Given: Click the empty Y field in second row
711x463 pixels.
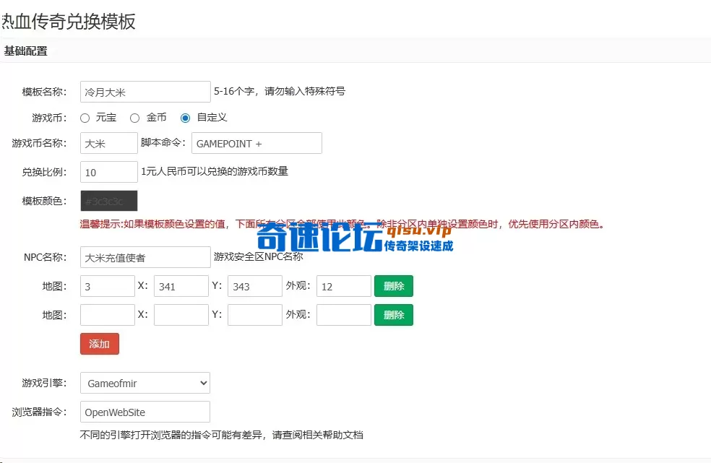Looking at the screenshot, I should tap(255, 315).
